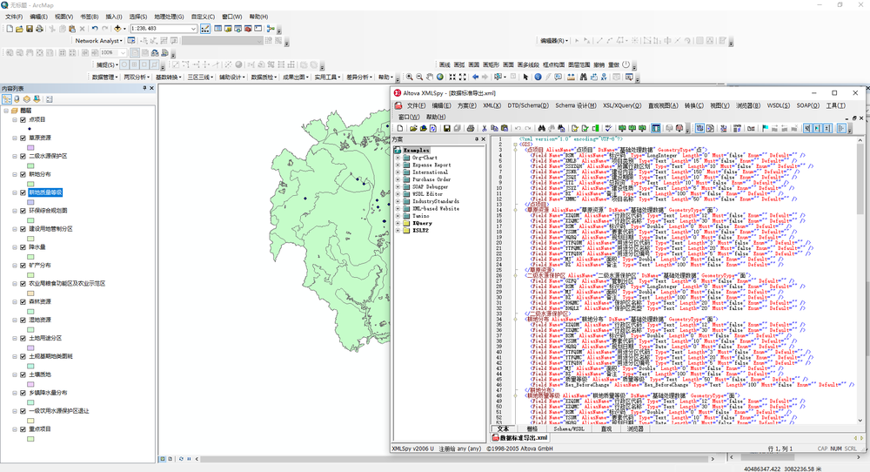Select the Zoom Out magnifier tool in ArcMap

pos(419,77)
